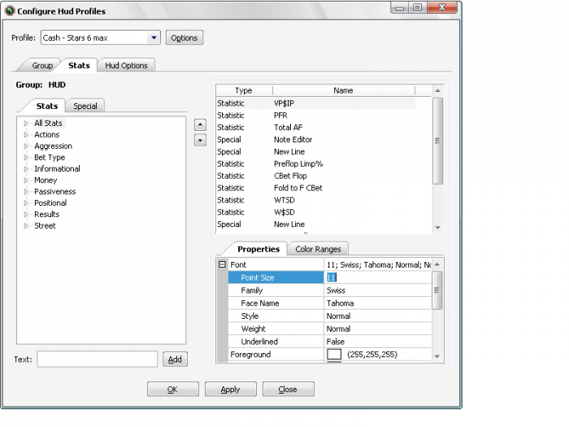Click the white Foreground color swatch
This screenshot has height=427, width=569.
coord(333,355)
